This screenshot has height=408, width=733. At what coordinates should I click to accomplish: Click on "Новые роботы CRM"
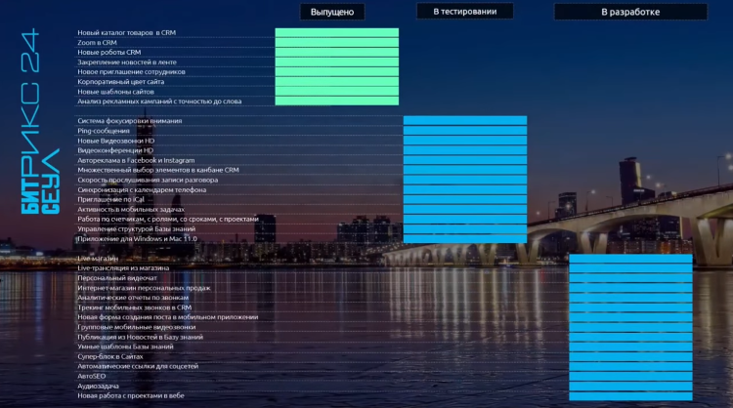click(108, 53)
